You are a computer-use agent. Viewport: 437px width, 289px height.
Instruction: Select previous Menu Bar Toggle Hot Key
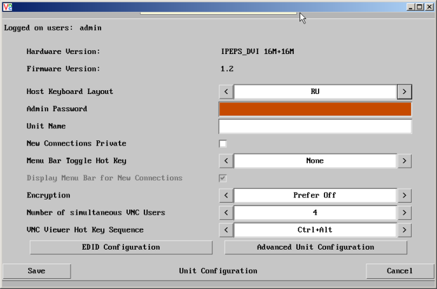[x=226, y=161]
